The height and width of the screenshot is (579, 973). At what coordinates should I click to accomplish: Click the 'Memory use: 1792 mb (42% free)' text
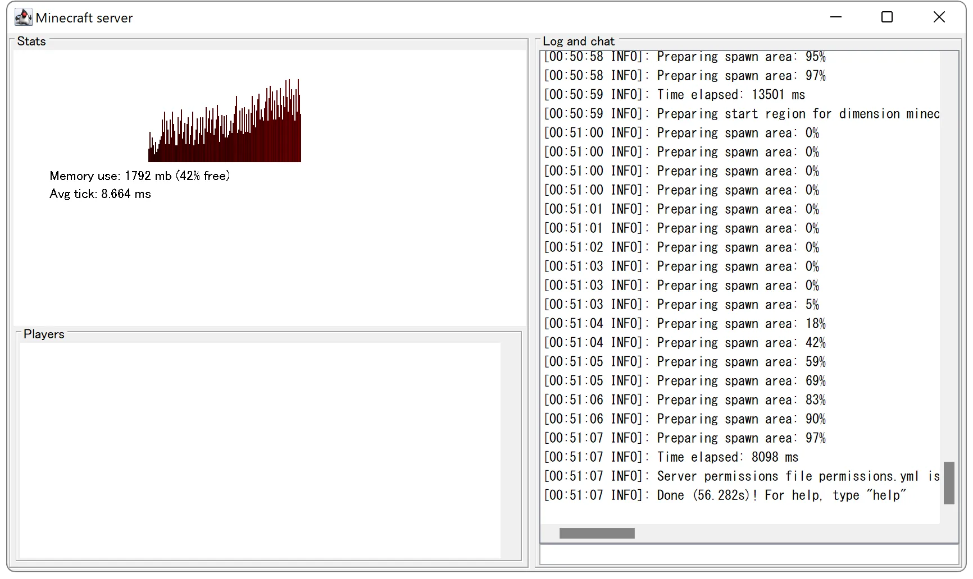coord(140,176)
